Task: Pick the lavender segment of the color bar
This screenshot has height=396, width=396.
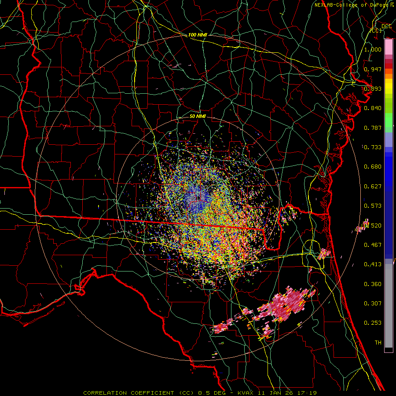Action: [389, 139]
